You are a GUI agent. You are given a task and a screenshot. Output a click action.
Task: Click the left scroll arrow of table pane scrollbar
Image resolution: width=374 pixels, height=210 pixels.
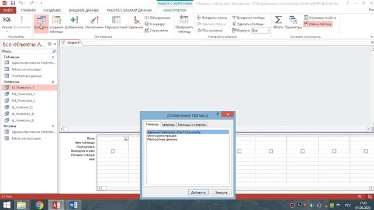(x=61, y=129)
